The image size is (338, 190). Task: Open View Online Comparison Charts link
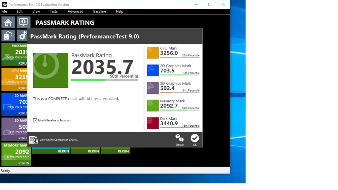coord(59,140)
